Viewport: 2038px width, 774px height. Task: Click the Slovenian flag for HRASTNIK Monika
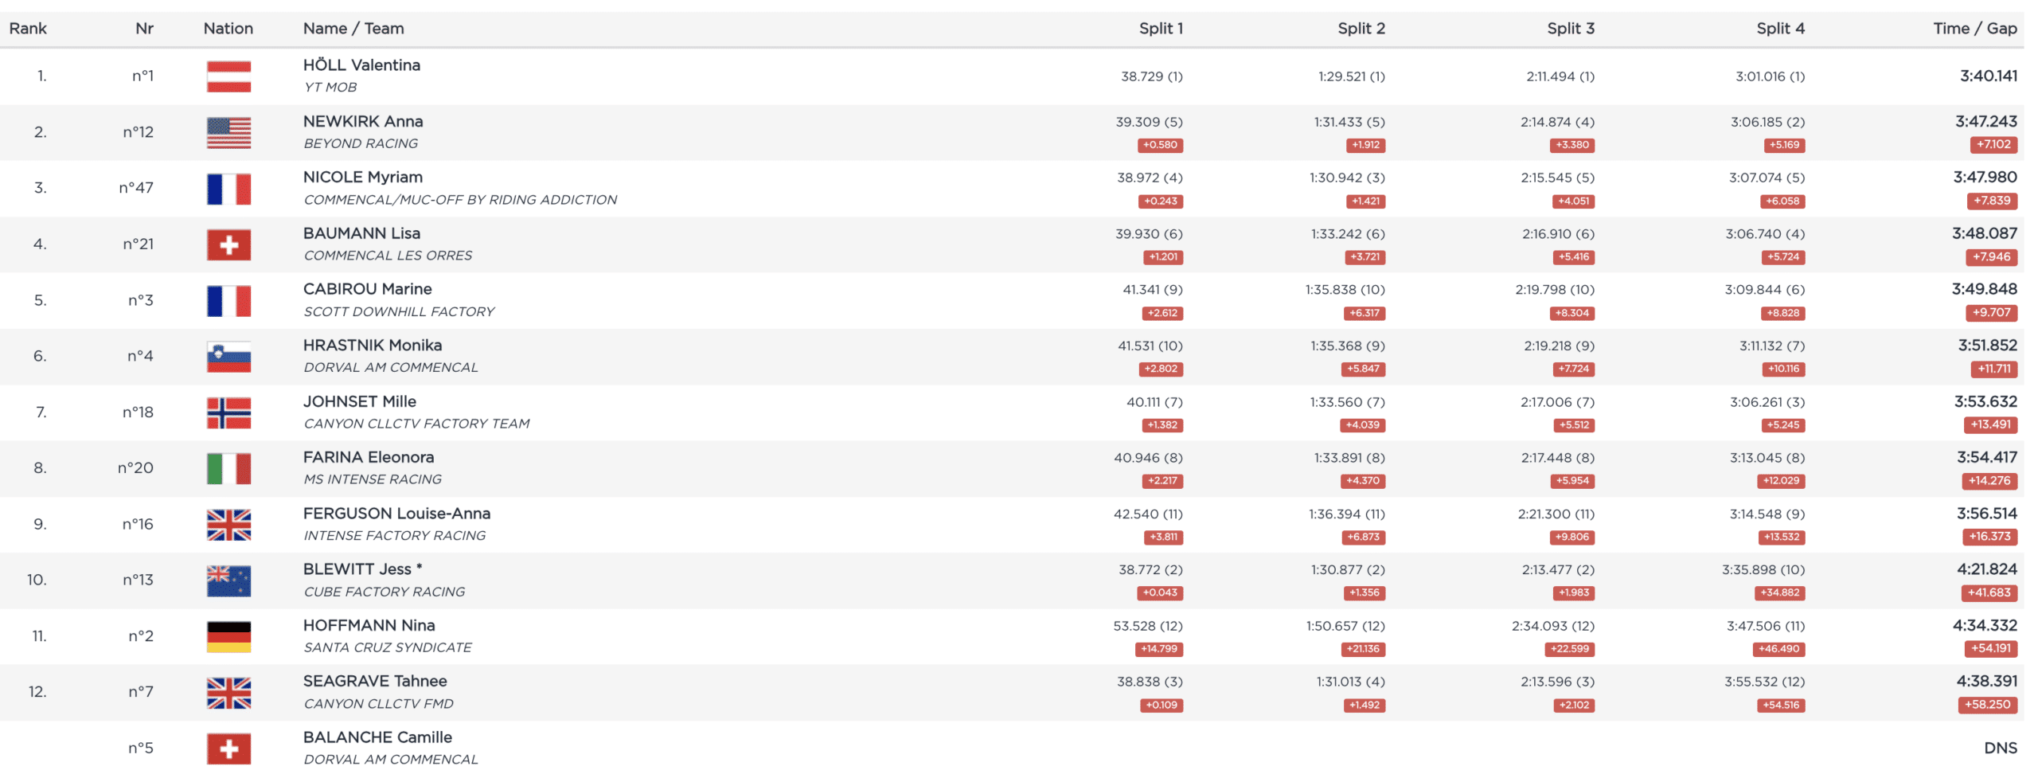coord(228,357)
